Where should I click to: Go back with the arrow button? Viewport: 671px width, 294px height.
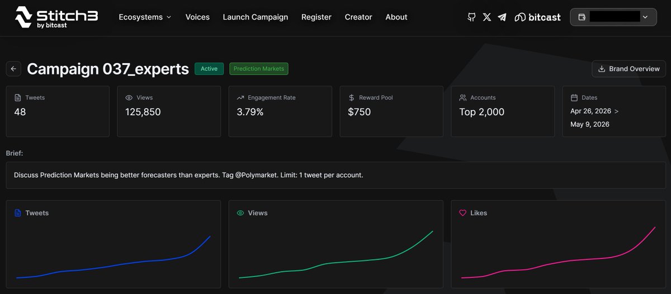[x=13, y=69]
